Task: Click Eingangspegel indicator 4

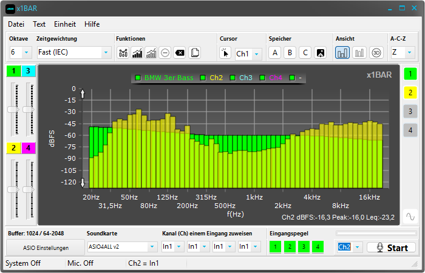Action: click(318, 247)
